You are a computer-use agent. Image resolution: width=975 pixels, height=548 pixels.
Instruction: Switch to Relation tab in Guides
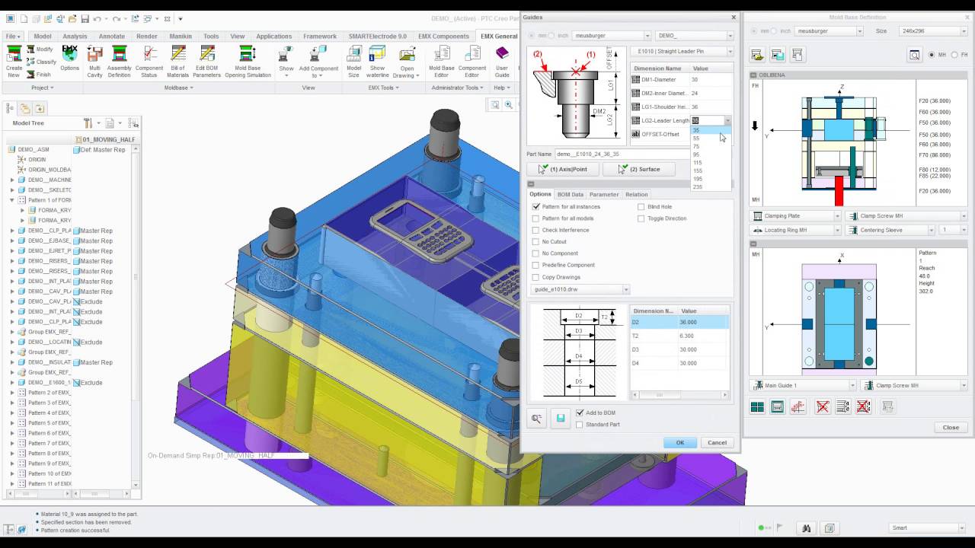click(636, 194)
